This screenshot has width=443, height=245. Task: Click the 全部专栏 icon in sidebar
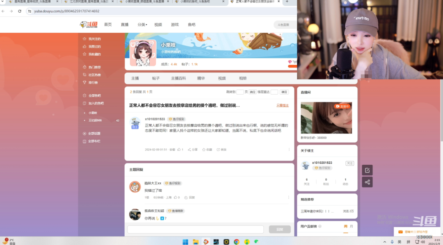tap(84, 141)
